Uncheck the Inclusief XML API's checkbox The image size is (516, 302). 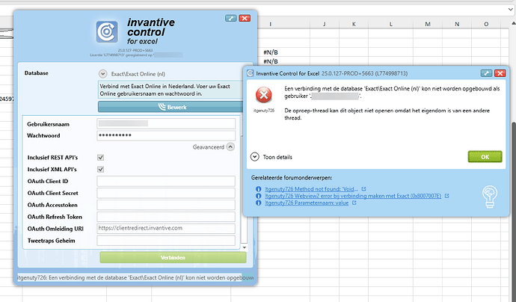[x=101, y=170]
